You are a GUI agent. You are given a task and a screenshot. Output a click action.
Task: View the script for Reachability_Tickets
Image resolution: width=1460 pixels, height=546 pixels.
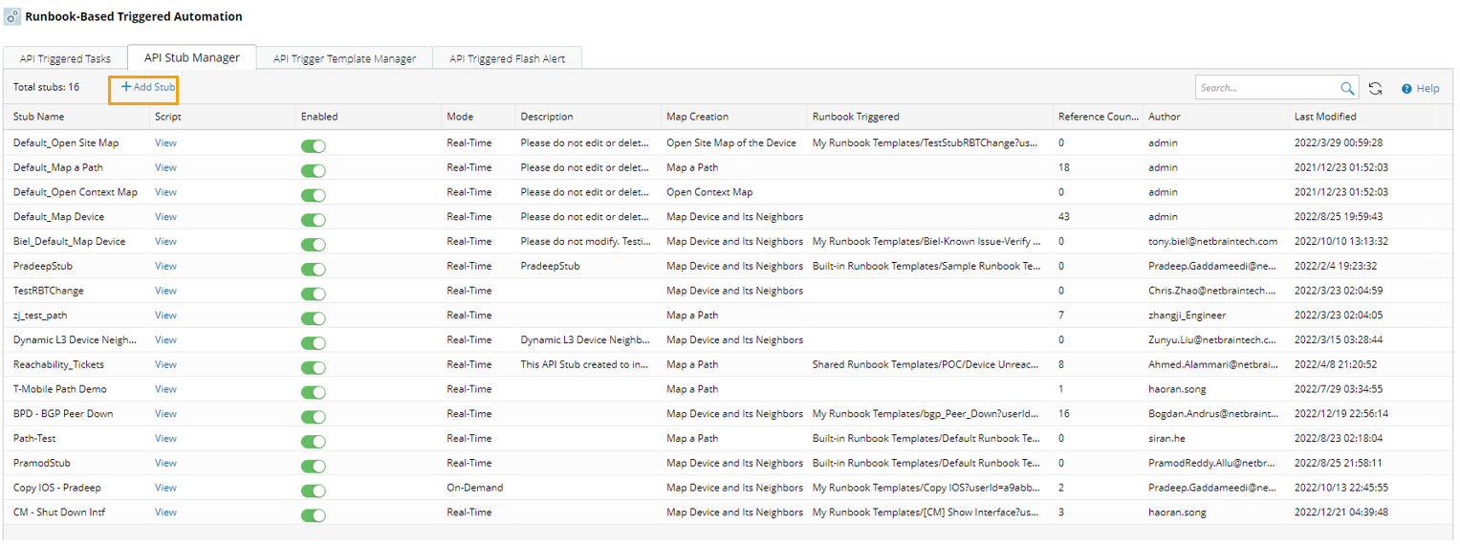[165, 364]
